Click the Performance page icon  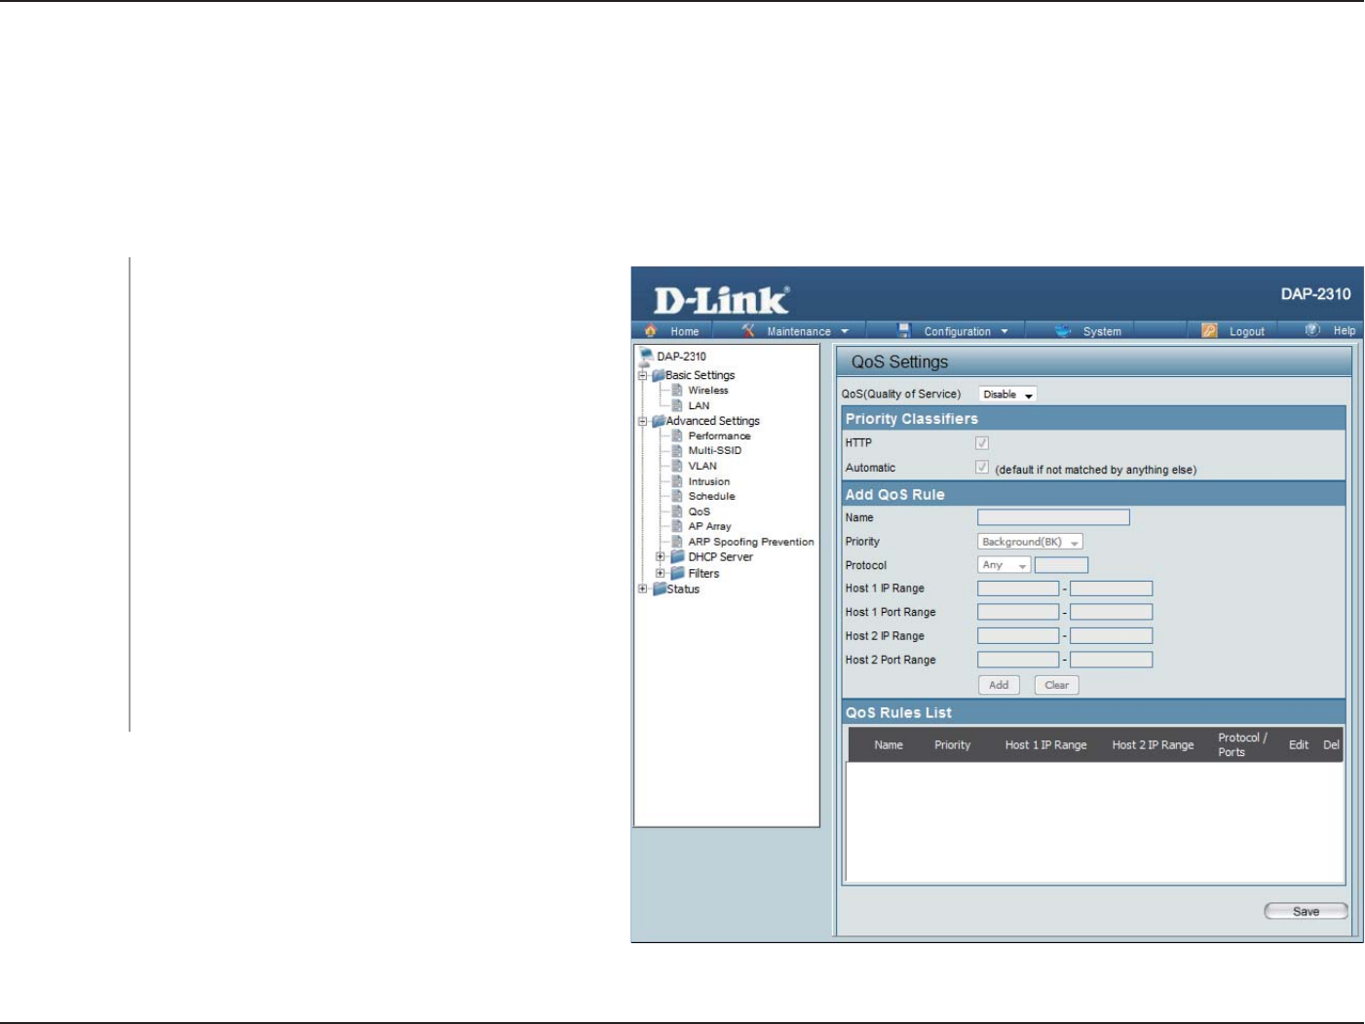point(677,436)
